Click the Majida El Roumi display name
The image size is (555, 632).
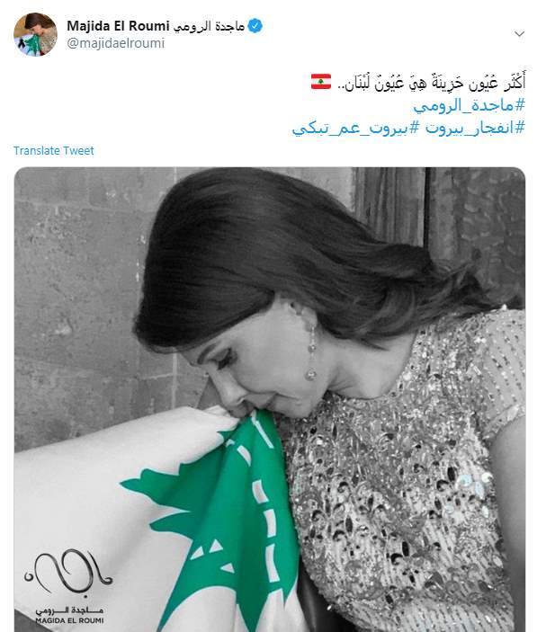(x=118, y=26)
